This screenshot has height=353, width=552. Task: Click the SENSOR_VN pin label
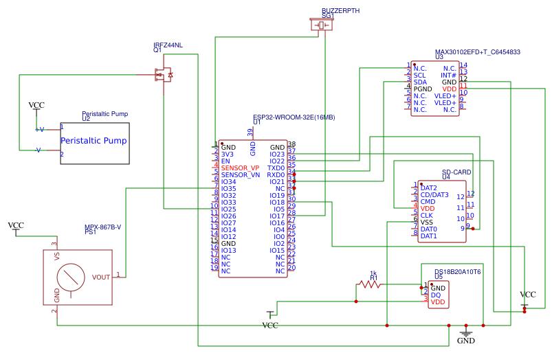[241, 174]
